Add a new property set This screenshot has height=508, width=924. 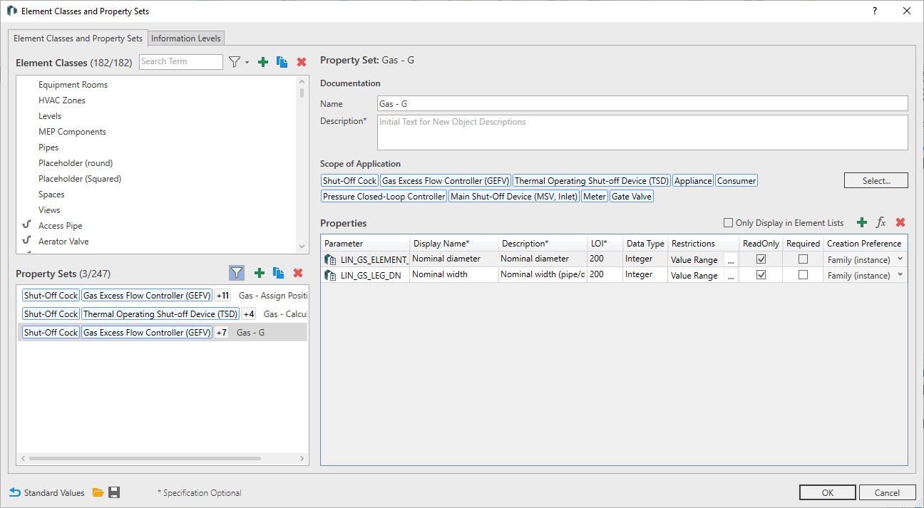[x=260, y=273]
